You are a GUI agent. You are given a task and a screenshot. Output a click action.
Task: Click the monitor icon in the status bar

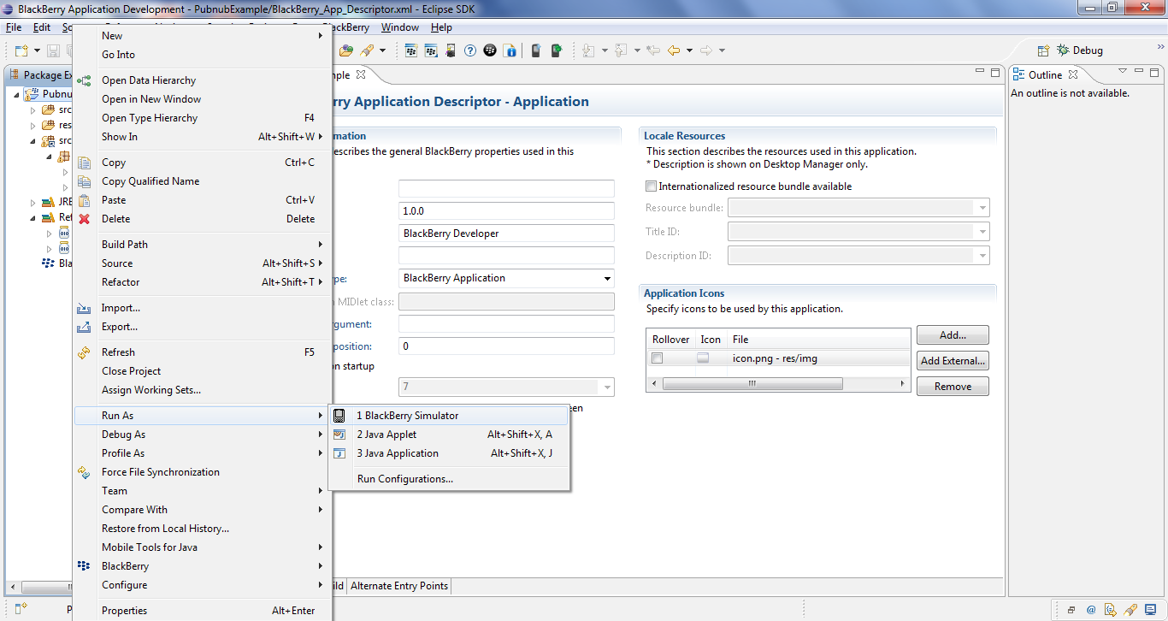coord(1150,610)
